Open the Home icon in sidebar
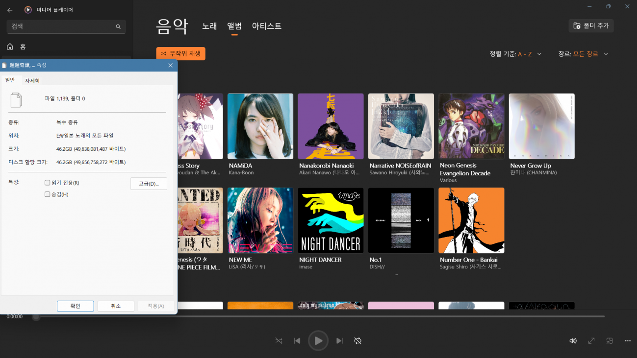This screenshot has height=358, width=637. pos(10,47)
